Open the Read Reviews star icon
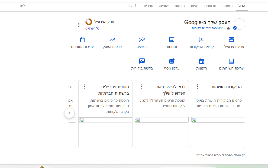Viewport: 268px width, 168px height. [x=201, y=40]
